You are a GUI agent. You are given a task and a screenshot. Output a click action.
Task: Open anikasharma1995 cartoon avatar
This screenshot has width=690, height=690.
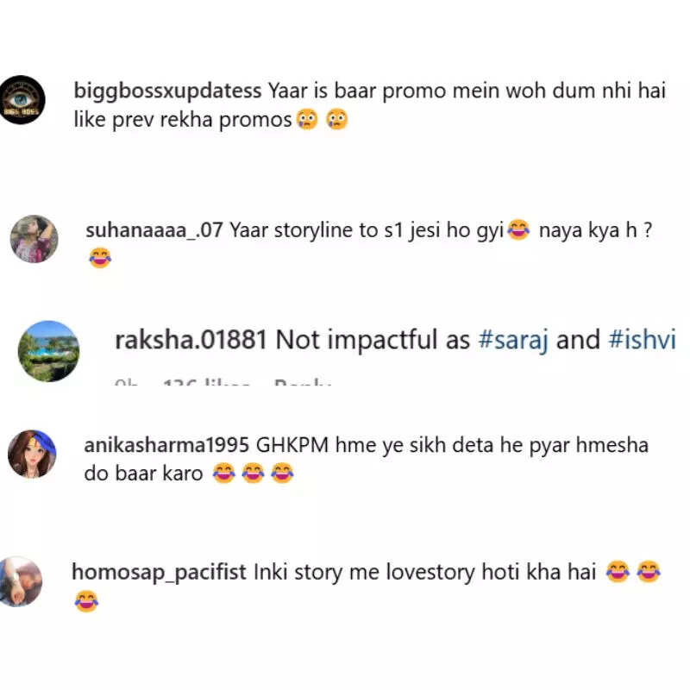(32, 454)
